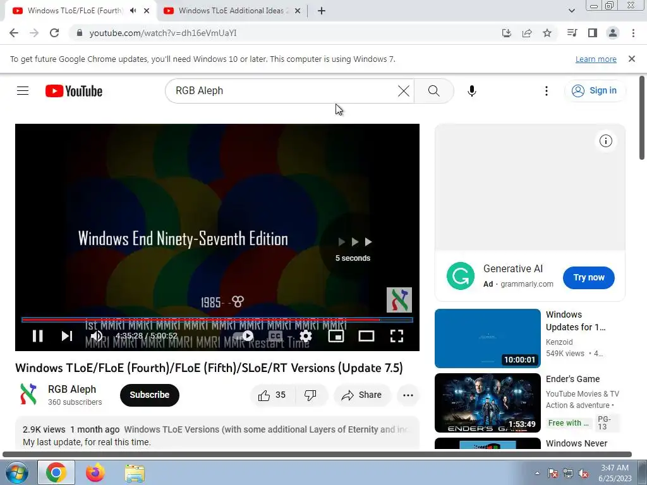Viewport: 647px width, 485px height.
Task: Skip to next video
Action: 67,336
